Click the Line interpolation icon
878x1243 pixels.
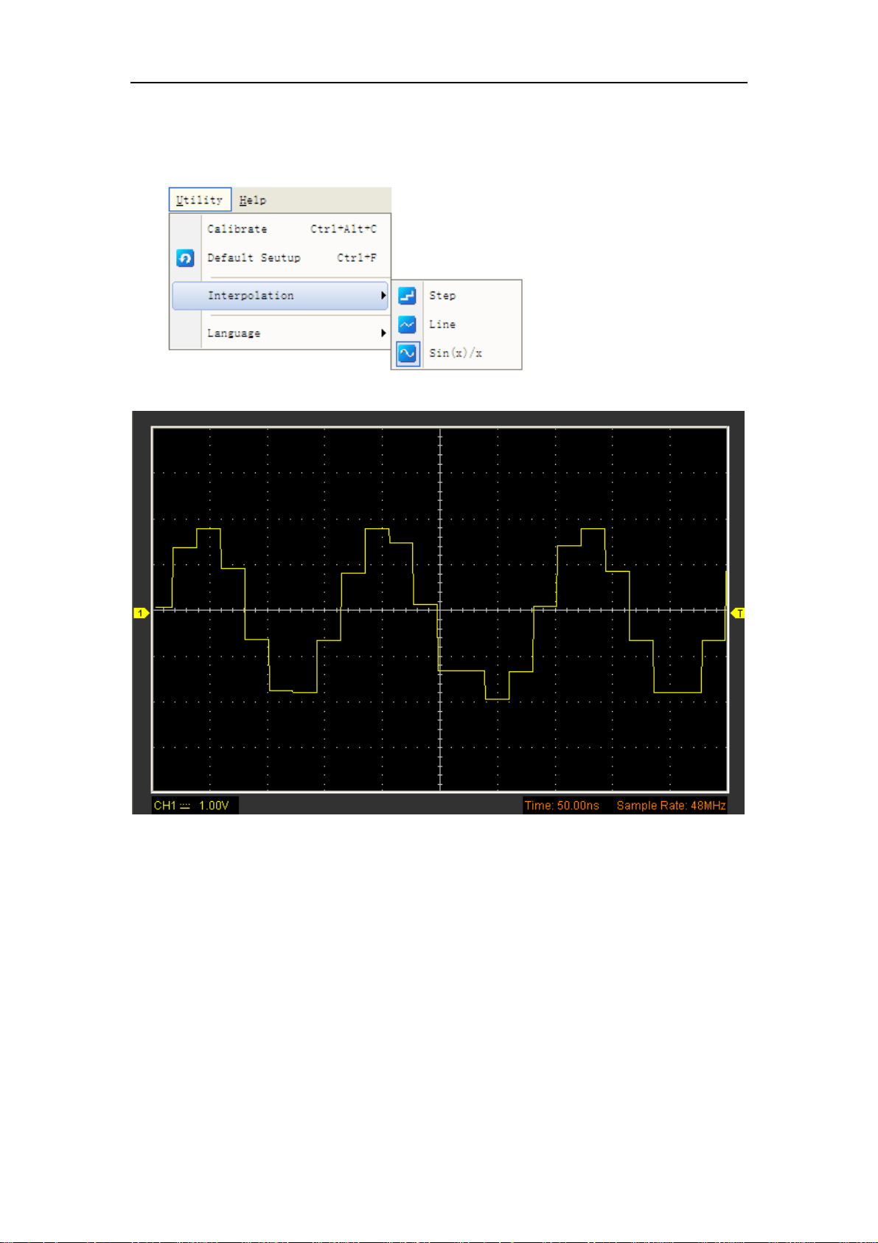(x=407, y=325)
